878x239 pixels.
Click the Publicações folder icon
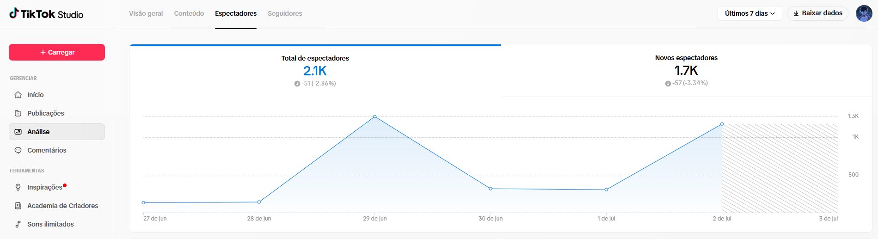pyautogui.click(x=18, y=113)
